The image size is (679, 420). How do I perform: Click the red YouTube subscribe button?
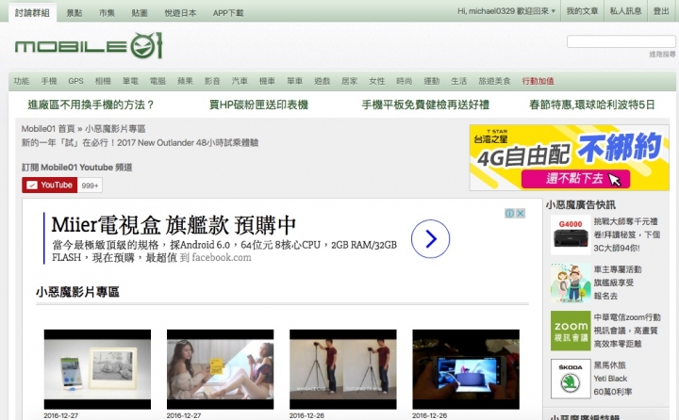pyautogui.click(x=49, y=186)
